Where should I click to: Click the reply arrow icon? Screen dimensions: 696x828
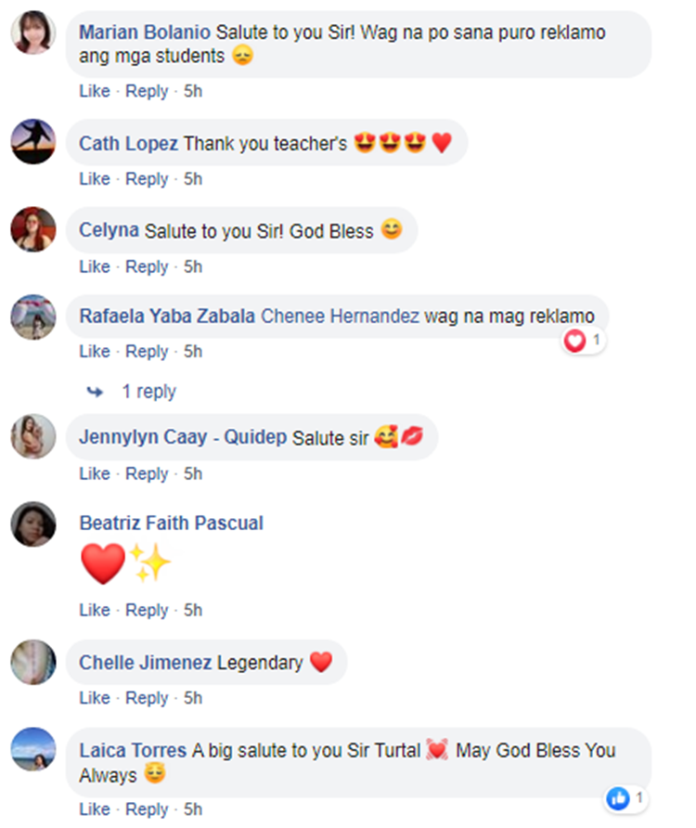(x=96, y=392)
